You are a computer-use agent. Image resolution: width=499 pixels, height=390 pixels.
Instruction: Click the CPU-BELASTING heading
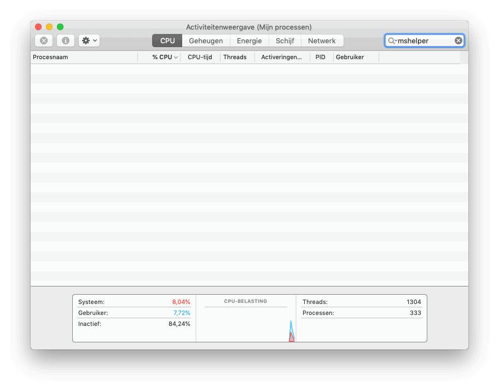(246, 301)
